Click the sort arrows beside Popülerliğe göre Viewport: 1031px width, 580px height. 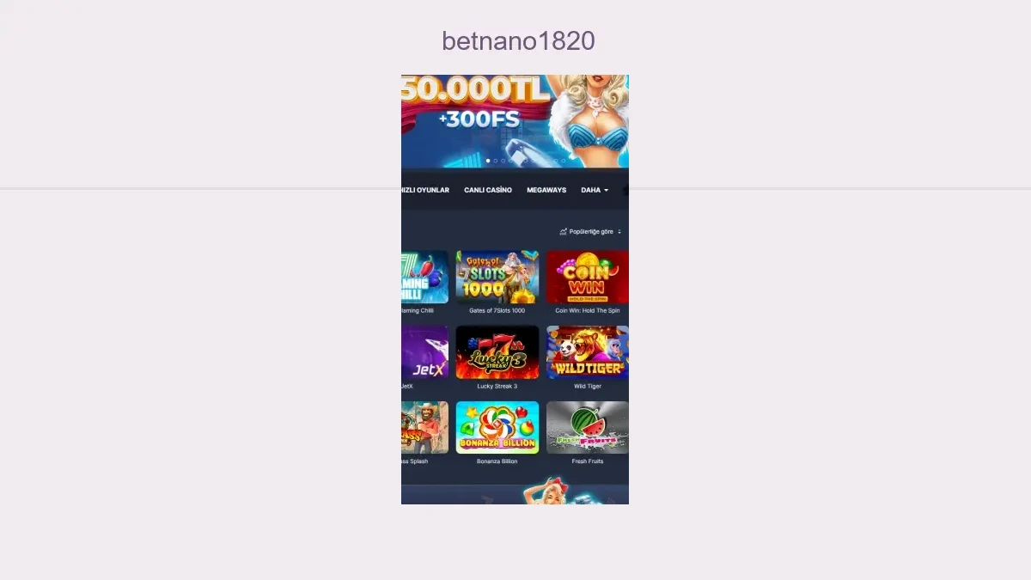point(619,232)
